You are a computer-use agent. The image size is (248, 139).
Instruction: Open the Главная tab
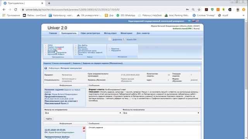click(x=53, y=33)
